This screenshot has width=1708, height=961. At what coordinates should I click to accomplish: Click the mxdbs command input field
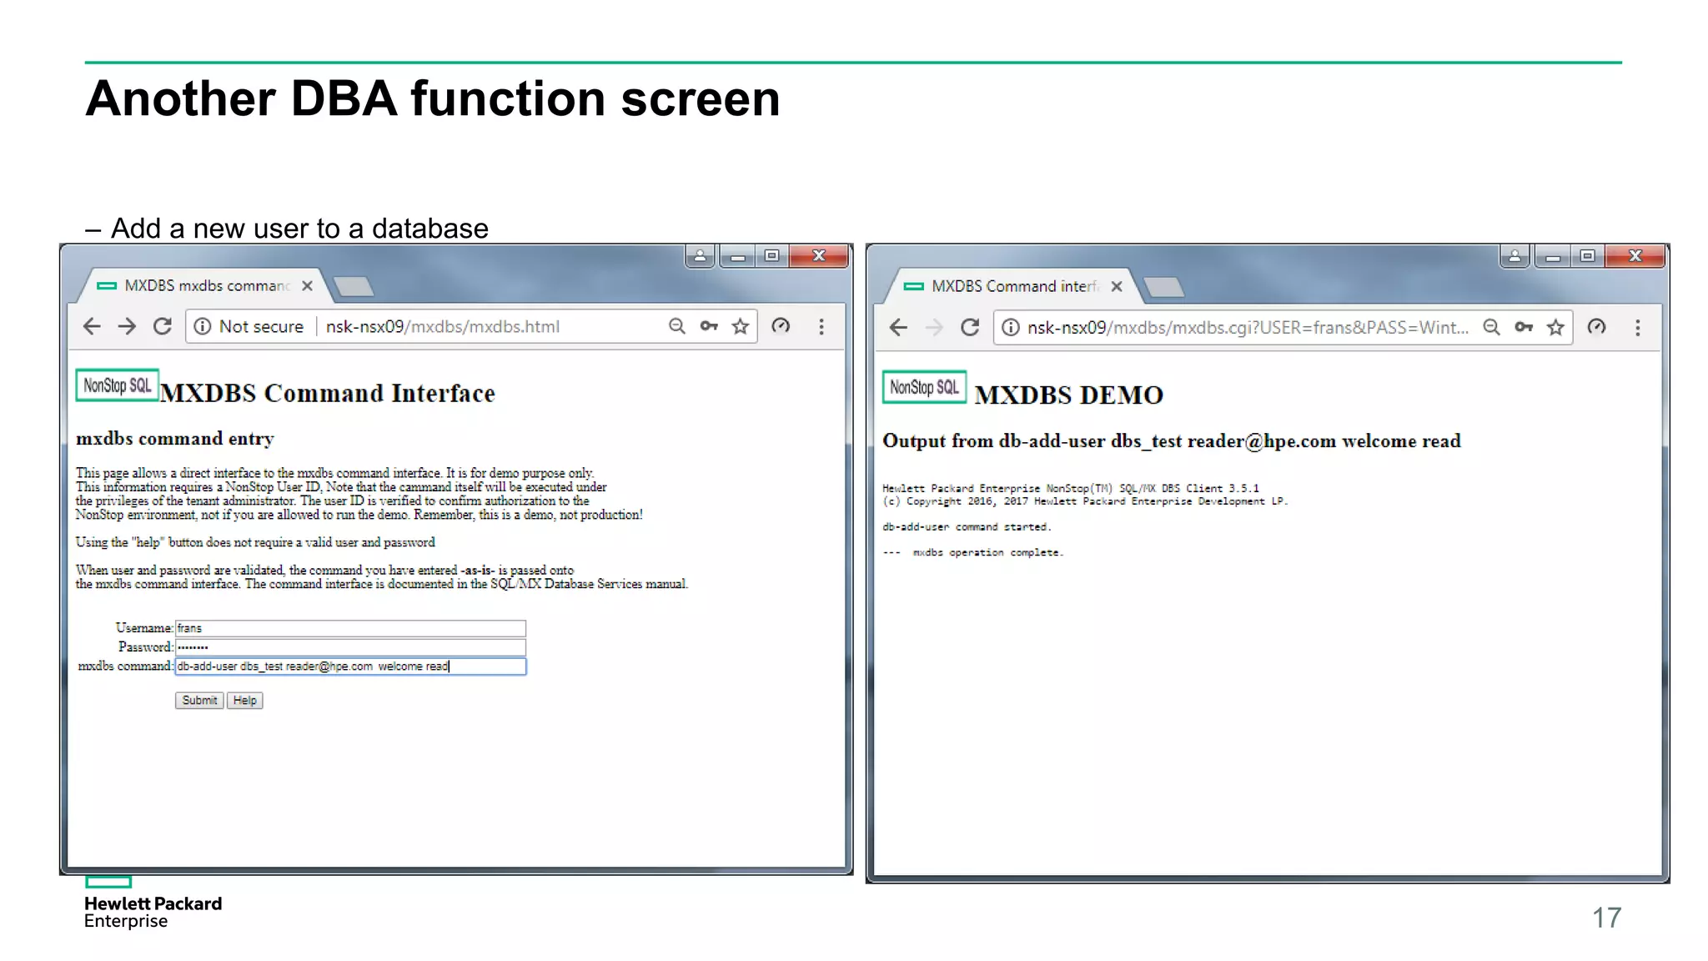pyautogui.click(x=350, y=667)
